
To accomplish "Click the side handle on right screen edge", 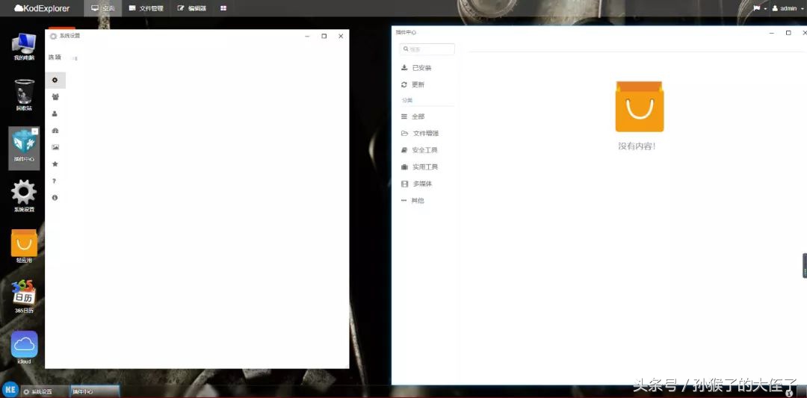I will 805,266.
